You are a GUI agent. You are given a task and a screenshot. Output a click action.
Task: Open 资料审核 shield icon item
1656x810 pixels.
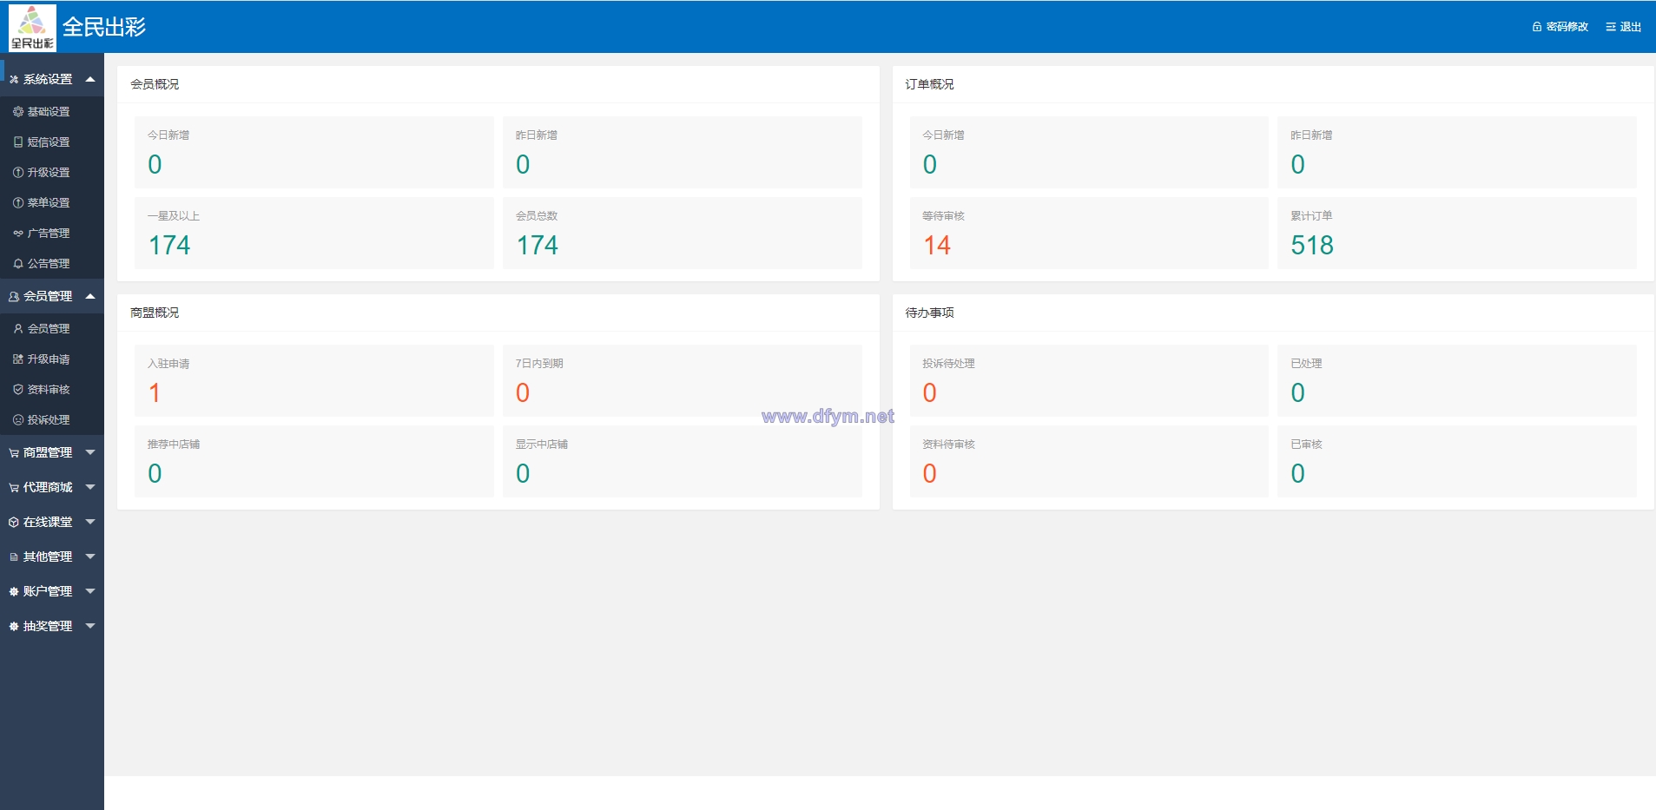pyautogui.click(x=18, y=390)
